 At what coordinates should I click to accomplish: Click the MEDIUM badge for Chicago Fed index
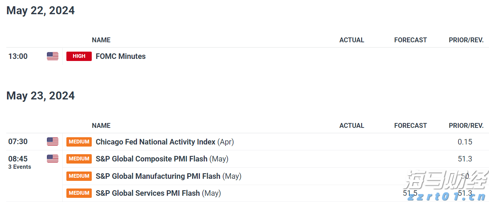click(x=79, y=142)
